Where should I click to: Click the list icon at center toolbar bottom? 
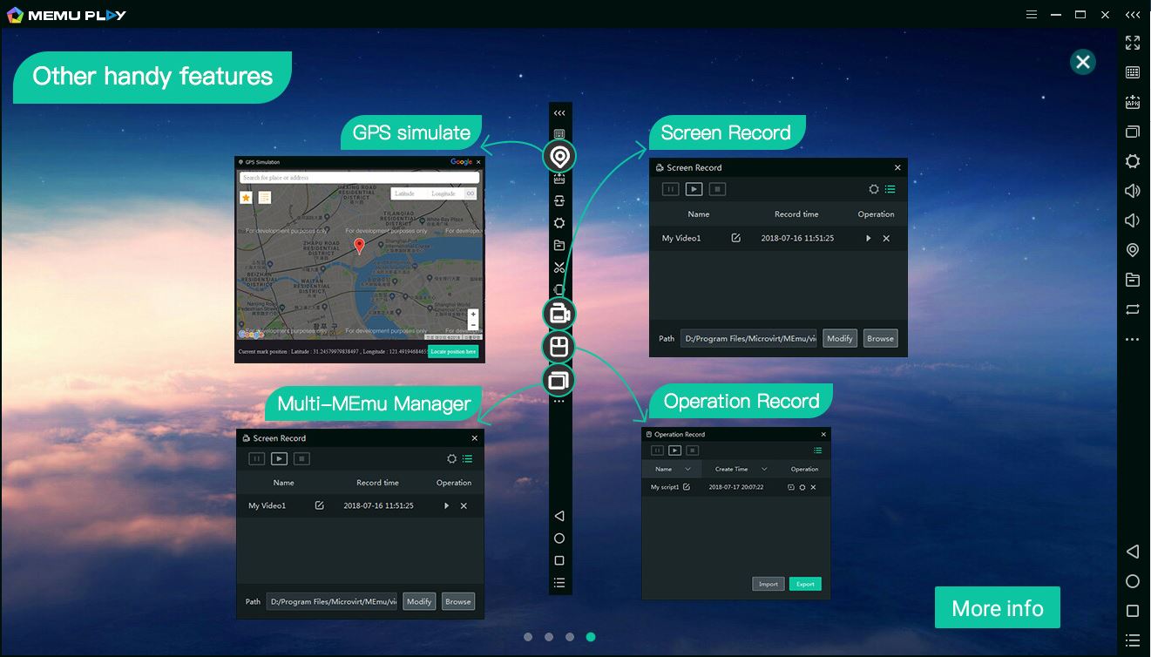559,583
